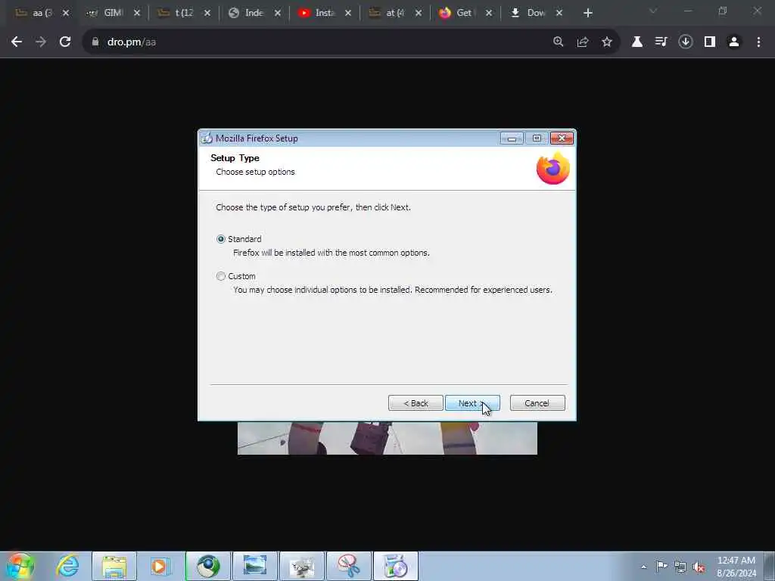Open a new browser tab
Screen dimensions: 775x581
(x=587, y=13)
